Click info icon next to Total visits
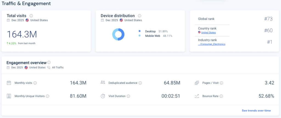Viewport: 281px width, 118px height. tap(31, 16)
